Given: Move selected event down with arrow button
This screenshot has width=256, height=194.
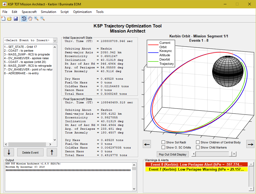Looking at the screenshot, I should point(9,152).
